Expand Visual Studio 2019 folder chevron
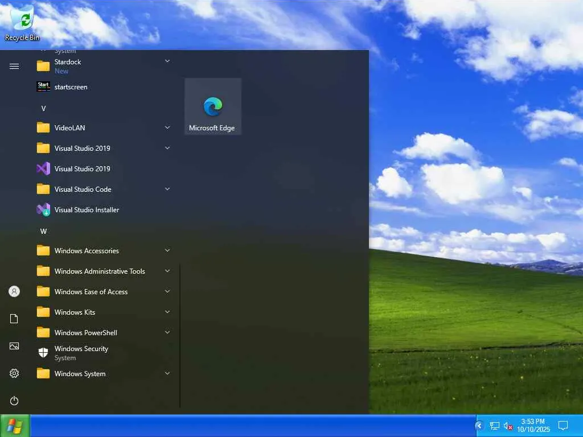 pyautogui.click(x=167, y=148)
